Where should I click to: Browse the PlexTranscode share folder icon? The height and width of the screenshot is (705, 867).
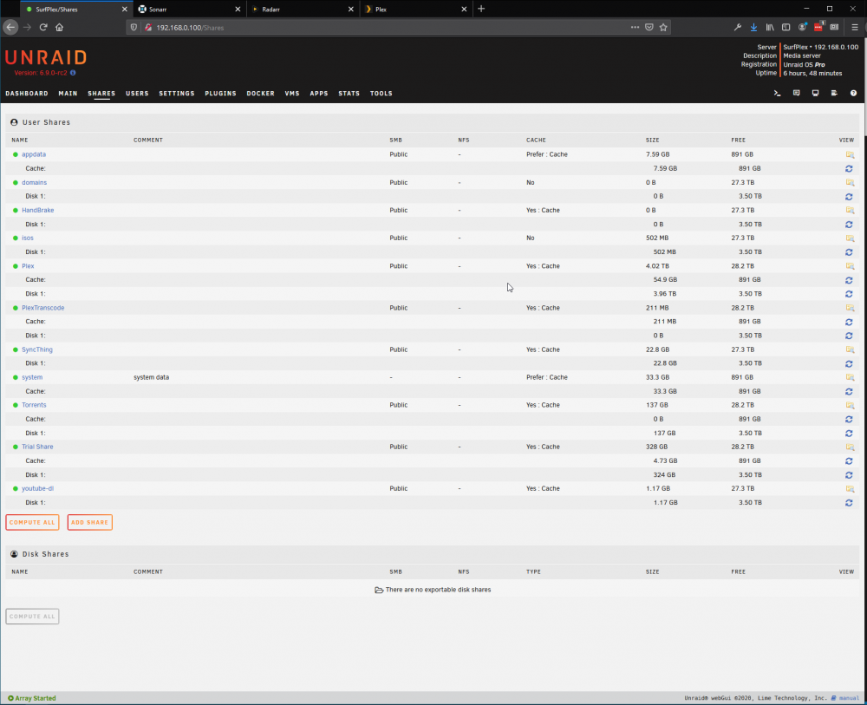(850, 308)
